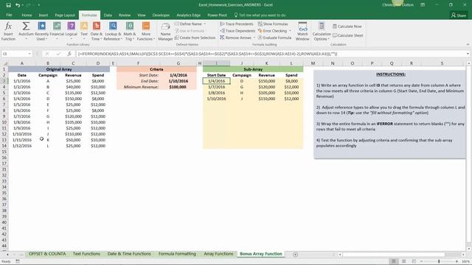Switch to the Insert ribbon tab

coord(44,15)
